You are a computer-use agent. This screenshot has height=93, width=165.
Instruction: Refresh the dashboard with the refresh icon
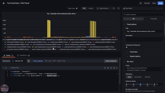pos(118,8)
